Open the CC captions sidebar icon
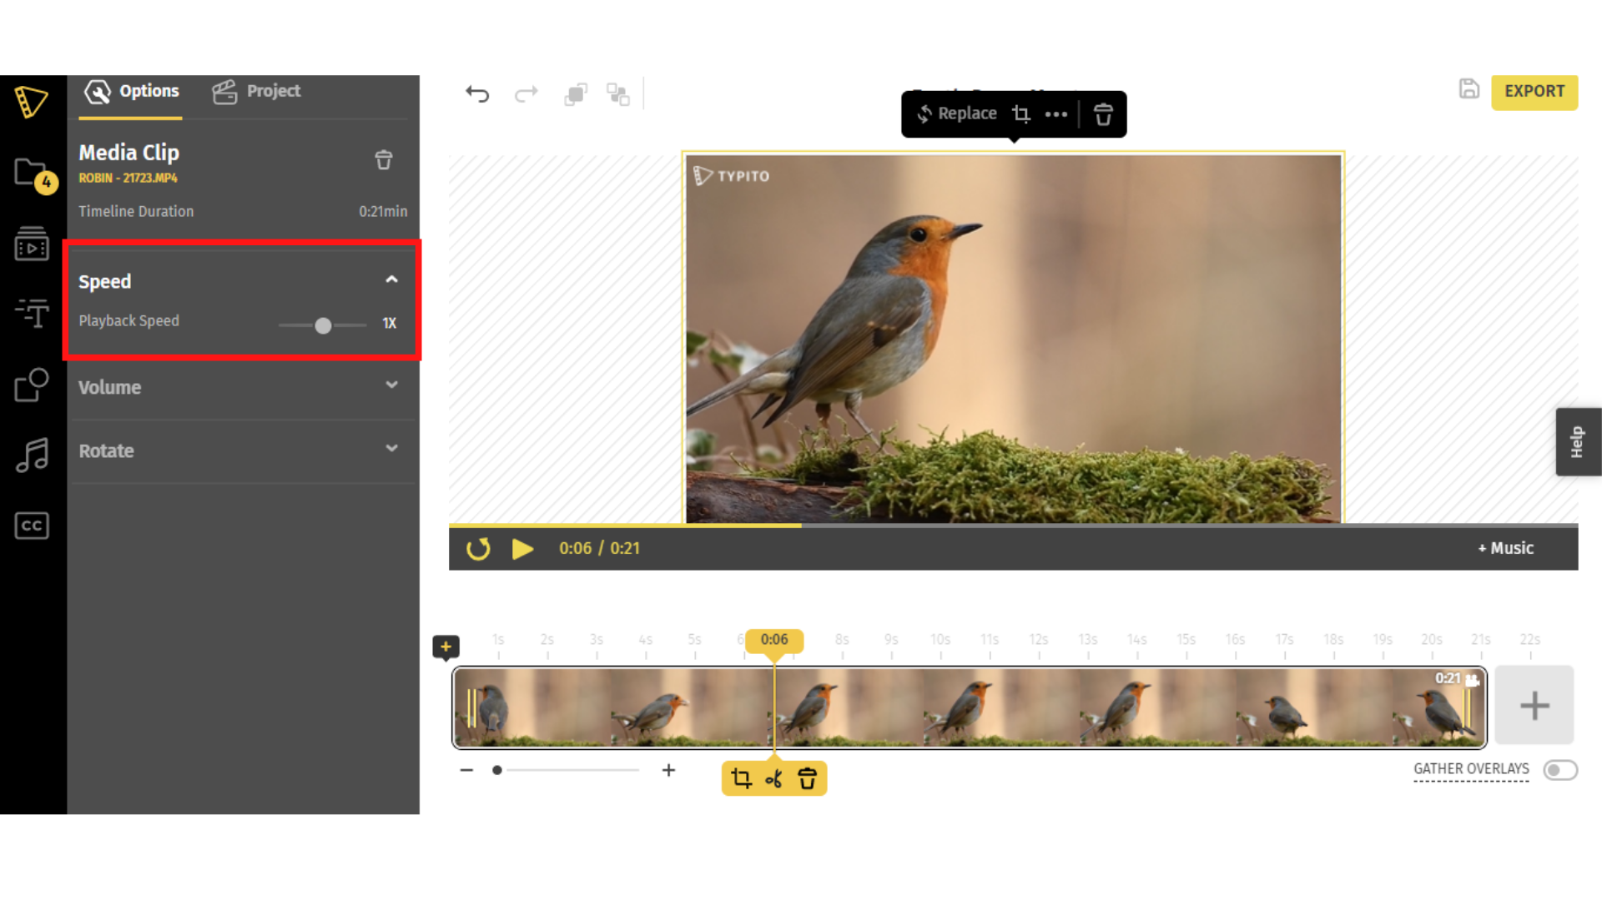This screenshot has height=901, width=1602. click(32, 526)
